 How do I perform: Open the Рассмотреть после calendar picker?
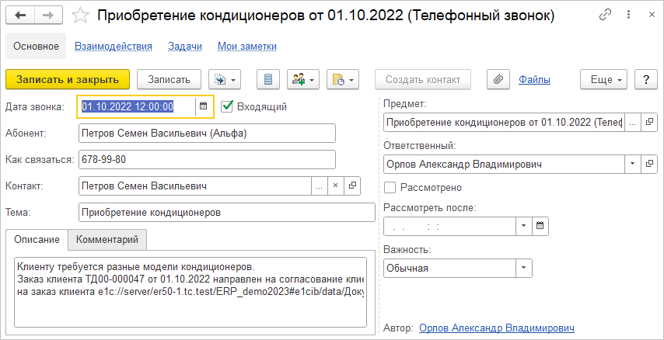click(540, 226)
